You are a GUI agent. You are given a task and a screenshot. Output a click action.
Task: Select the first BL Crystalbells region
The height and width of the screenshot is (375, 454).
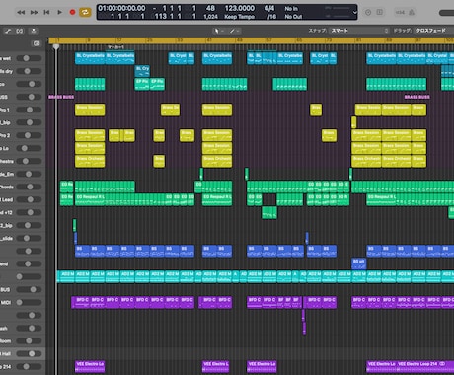(x=90, y=58)
